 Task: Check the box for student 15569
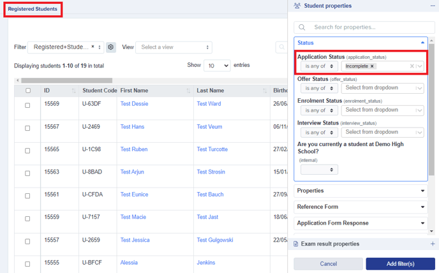pyautogui.click(x=27, y=105)
